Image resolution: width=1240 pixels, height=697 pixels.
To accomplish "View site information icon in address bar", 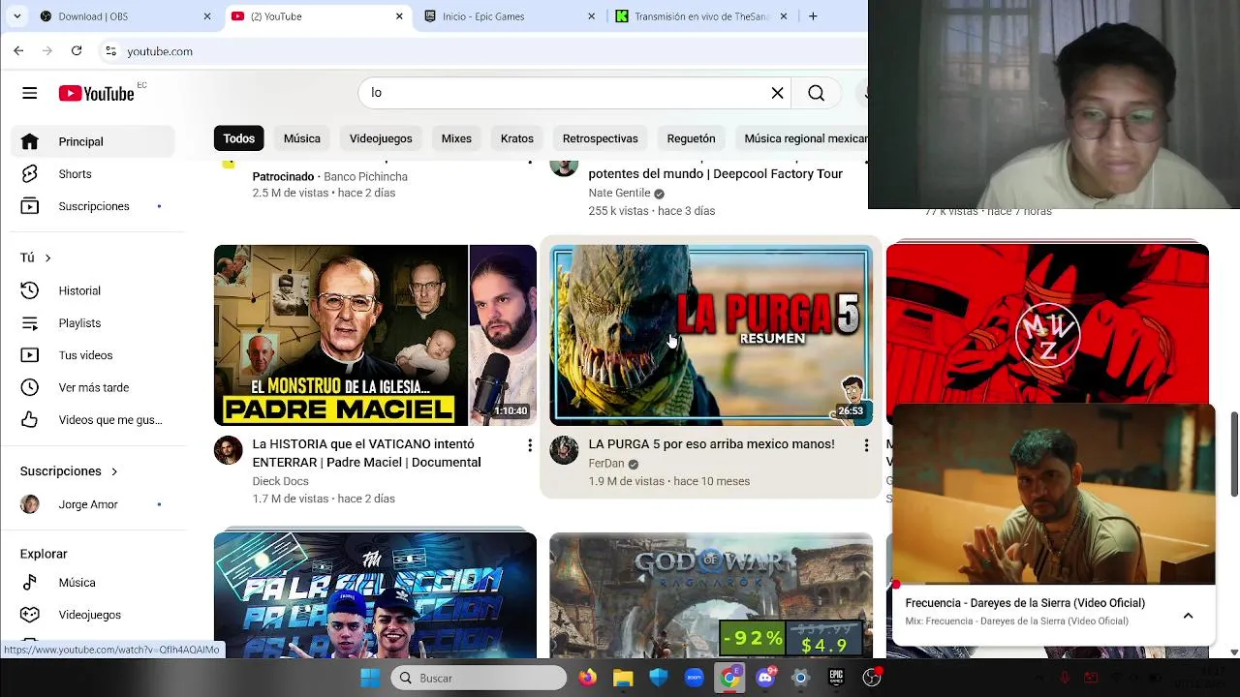I will pyautogui.click(x=110, y=51).
